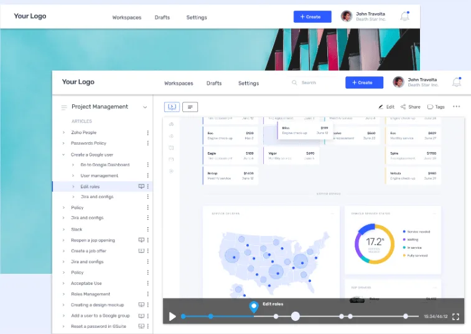Viewport: 471px width, 334px height.
Task: Click the pencil Edit icon
Action: pos(381,107)
